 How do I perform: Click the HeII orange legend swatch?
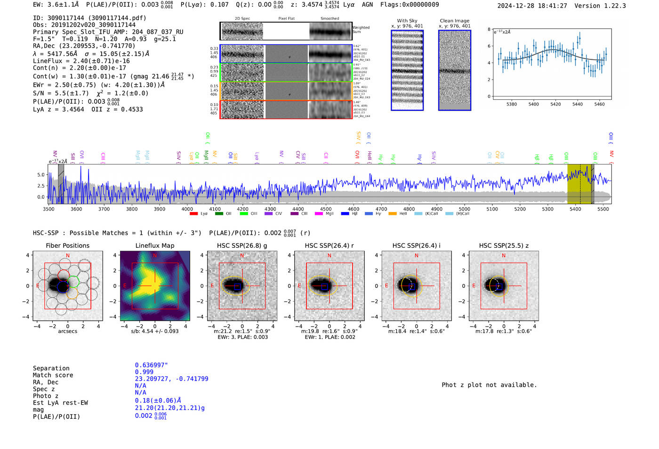(393, 214)
